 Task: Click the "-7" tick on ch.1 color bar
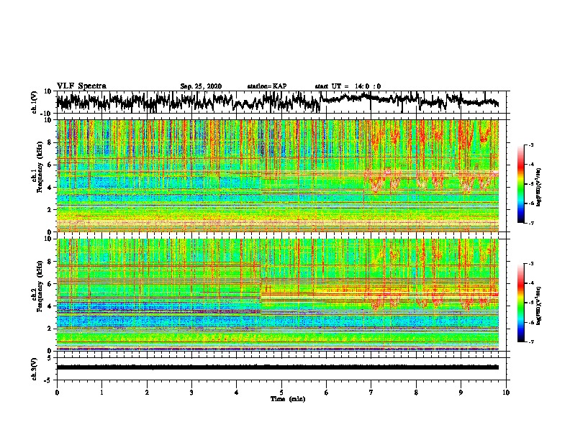point(530,223)
